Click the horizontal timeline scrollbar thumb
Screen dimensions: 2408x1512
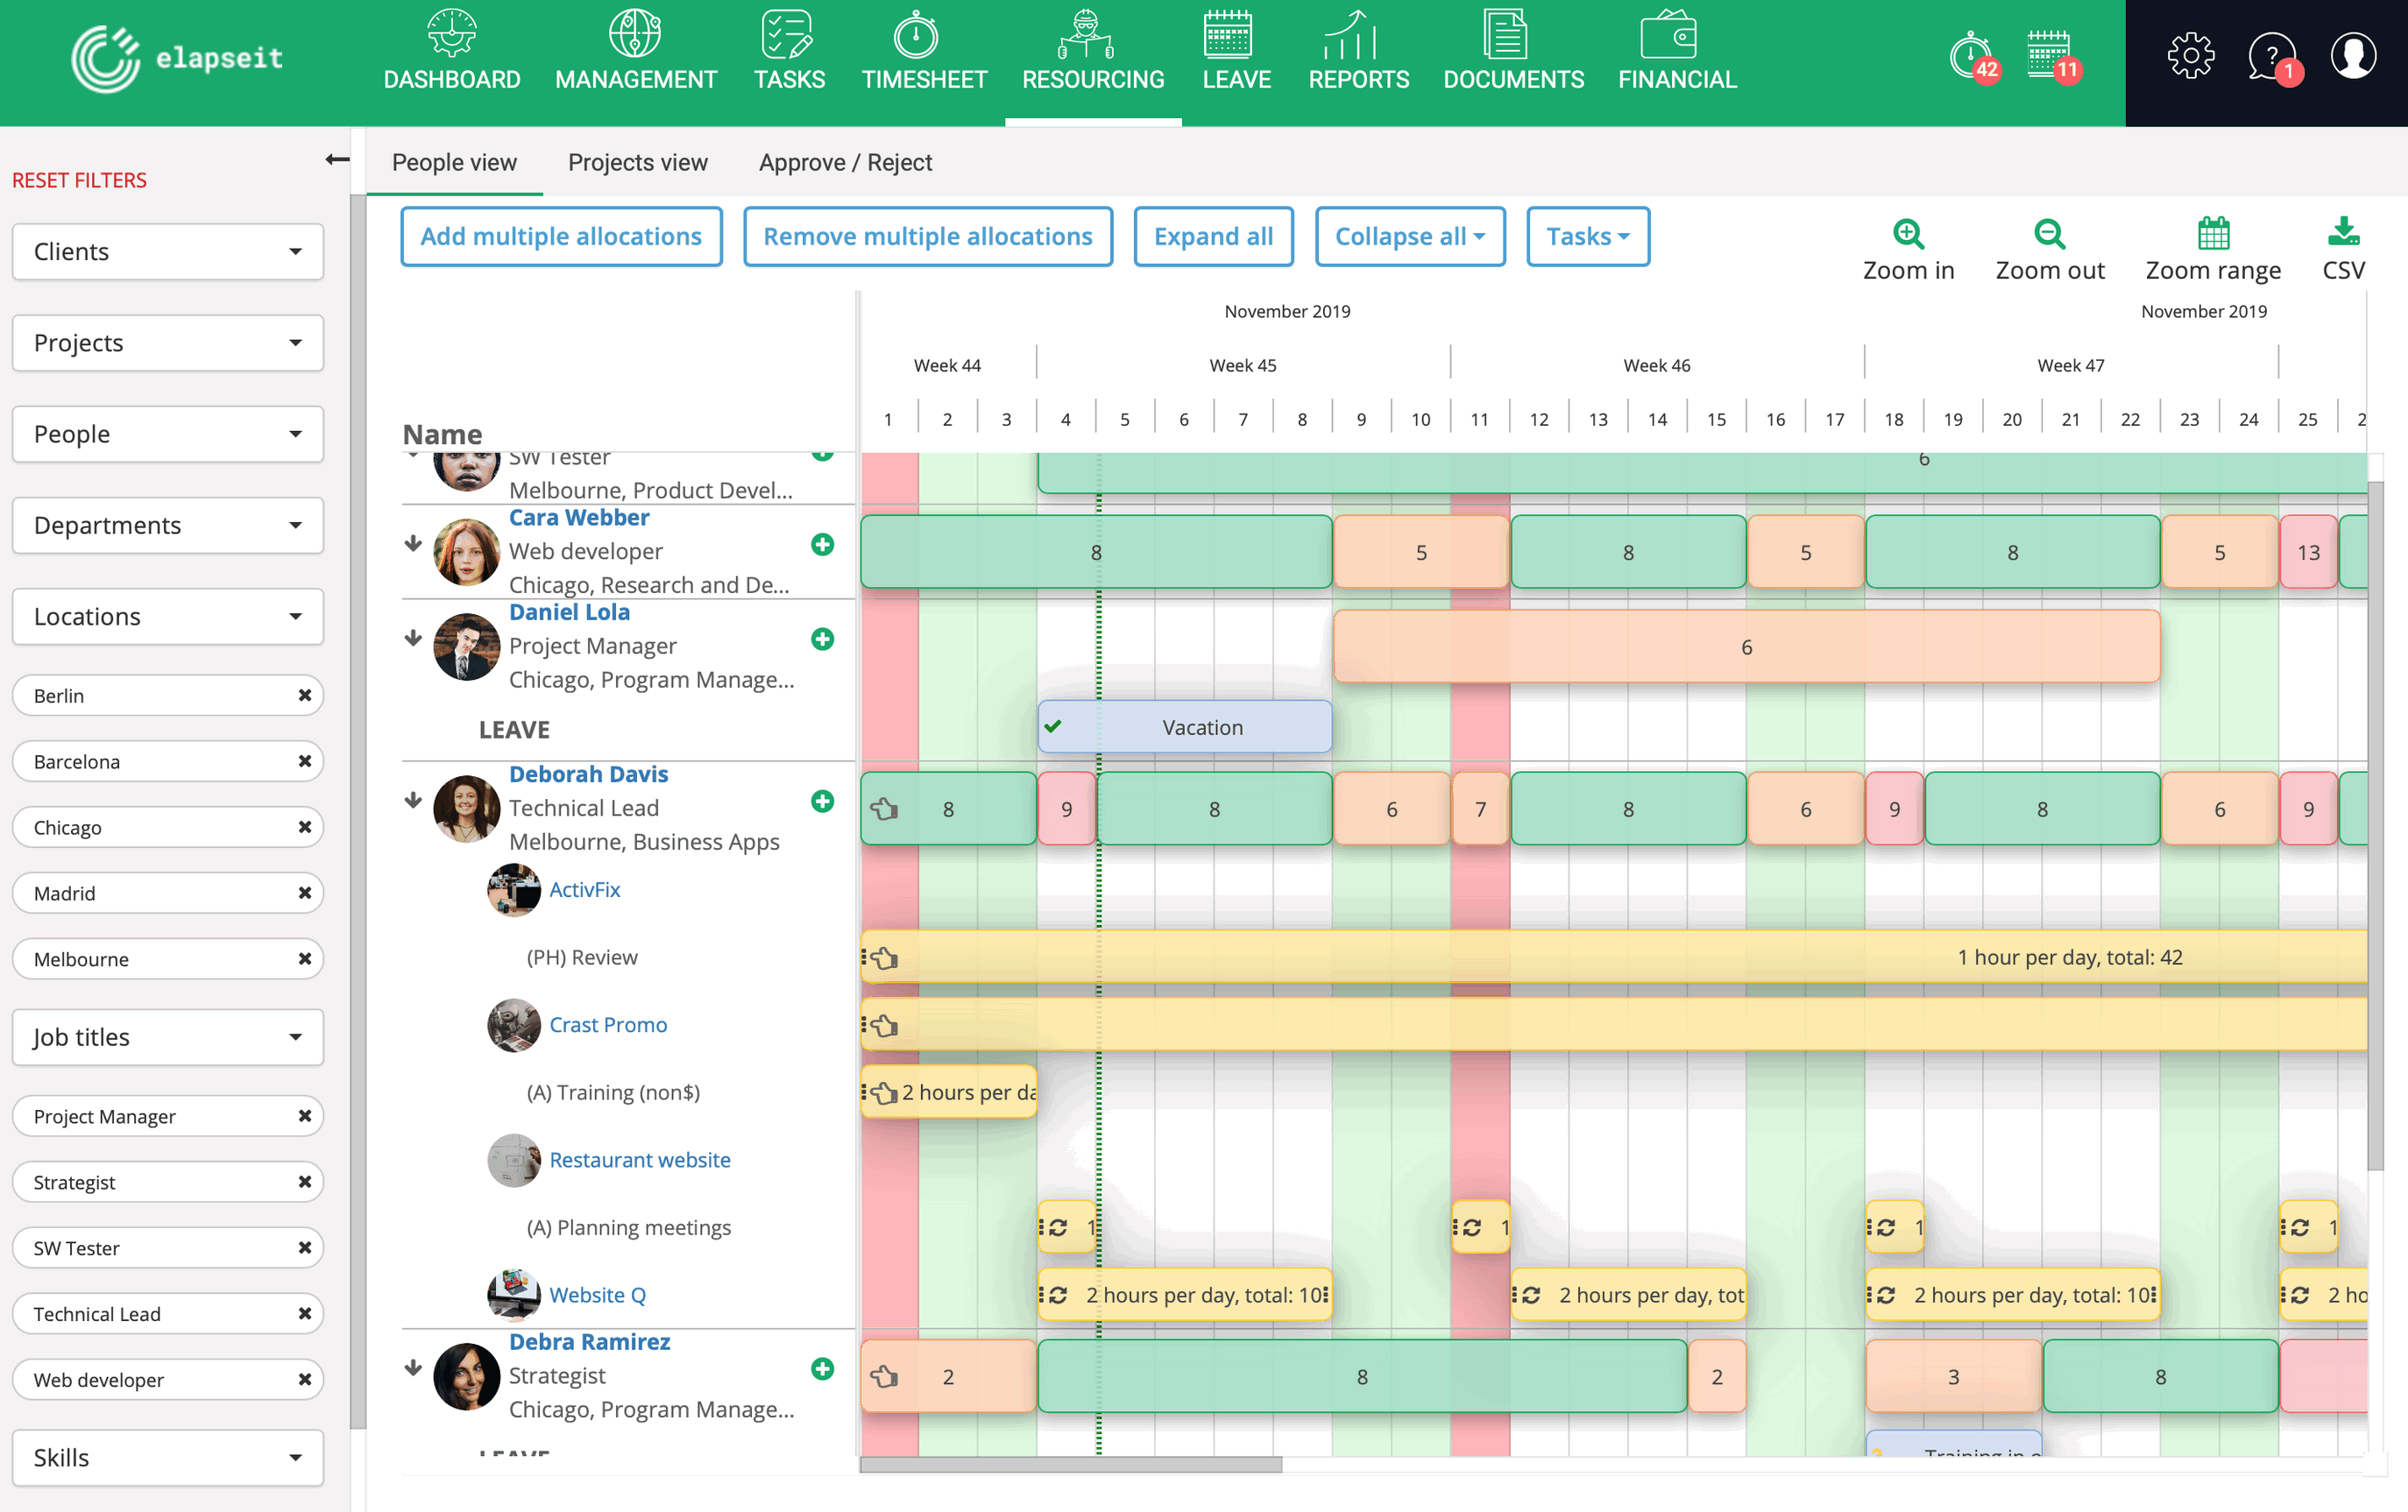[1070, 1465]
